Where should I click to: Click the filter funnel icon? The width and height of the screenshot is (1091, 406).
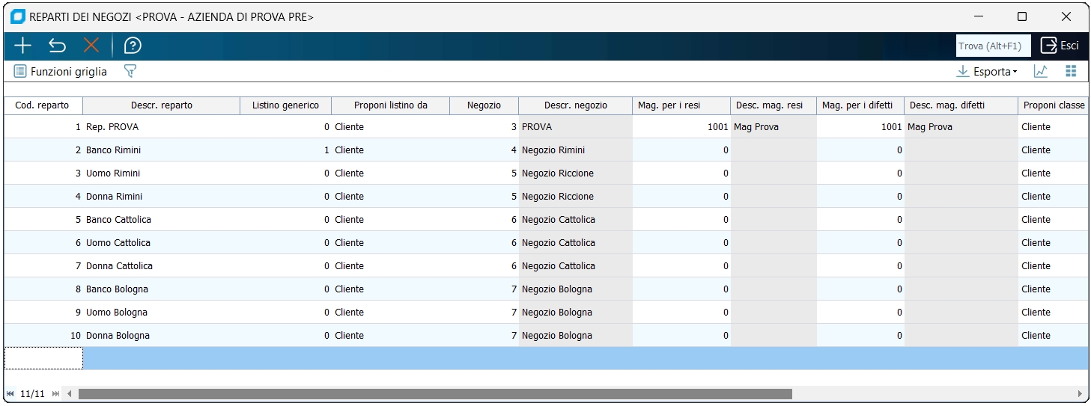pyautogui.click(x=130, y=72)
